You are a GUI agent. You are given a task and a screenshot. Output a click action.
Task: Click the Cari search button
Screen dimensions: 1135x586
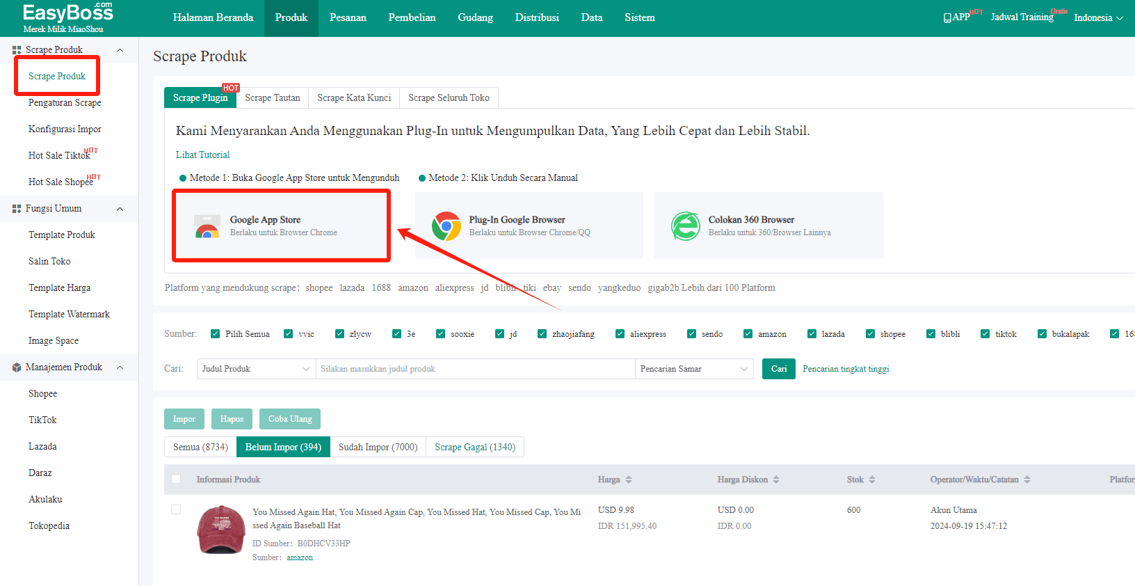[778, 369]
